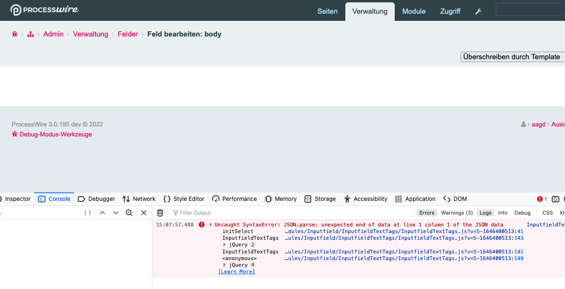Open the Learn More link for the error
This screenshot has width=565, height=289.
point(236,271)
